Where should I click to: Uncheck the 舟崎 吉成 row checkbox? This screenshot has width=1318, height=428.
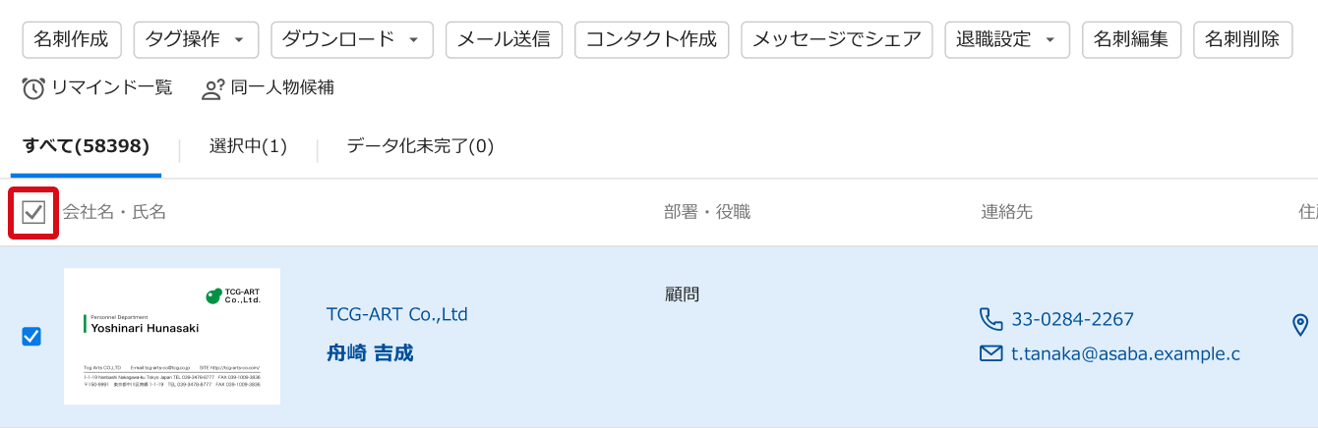pyautogui.click(x=31, y=337)
